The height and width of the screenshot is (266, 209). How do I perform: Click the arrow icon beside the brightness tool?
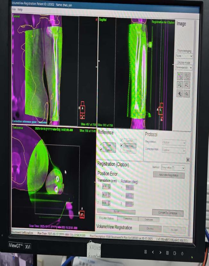tap(187, 93)
